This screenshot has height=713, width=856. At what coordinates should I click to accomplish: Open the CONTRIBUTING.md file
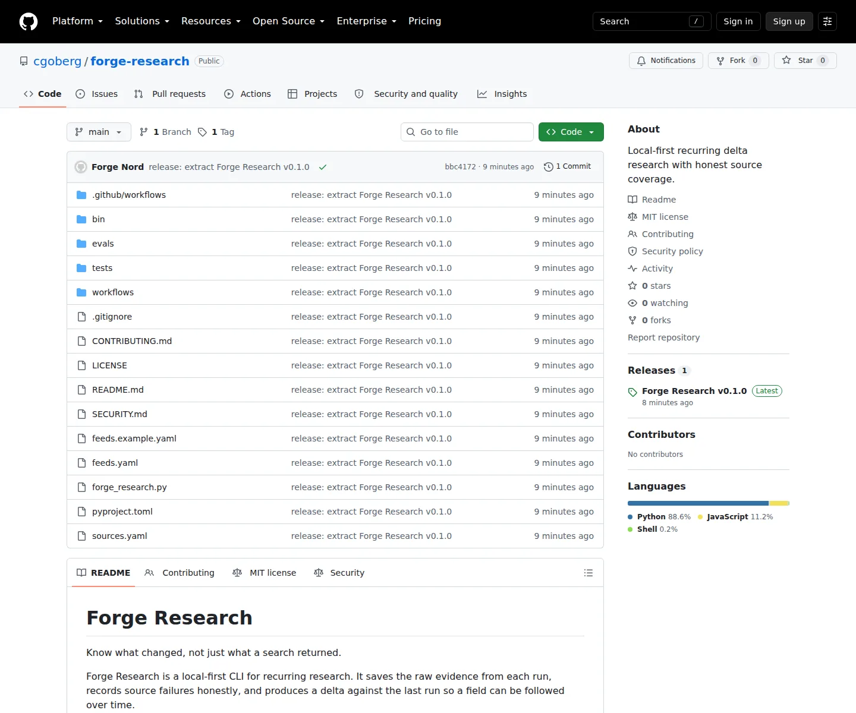coord(132,341)
